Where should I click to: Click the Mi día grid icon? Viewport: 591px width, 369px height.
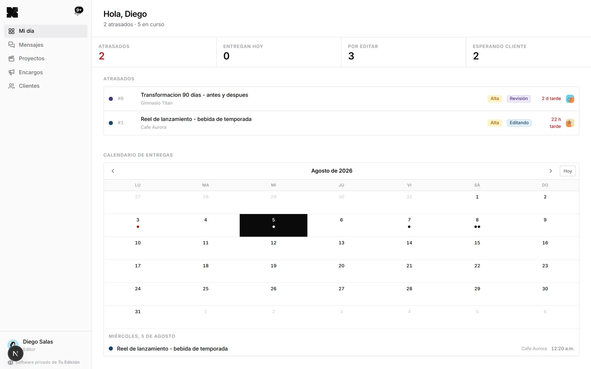pyautogui.click(x=11, y=31)
